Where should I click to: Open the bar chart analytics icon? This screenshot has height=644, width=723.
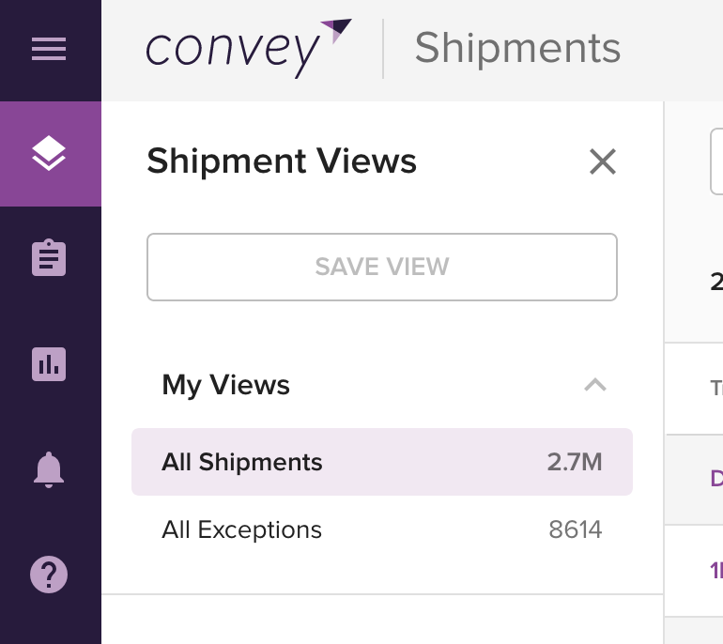49,364
